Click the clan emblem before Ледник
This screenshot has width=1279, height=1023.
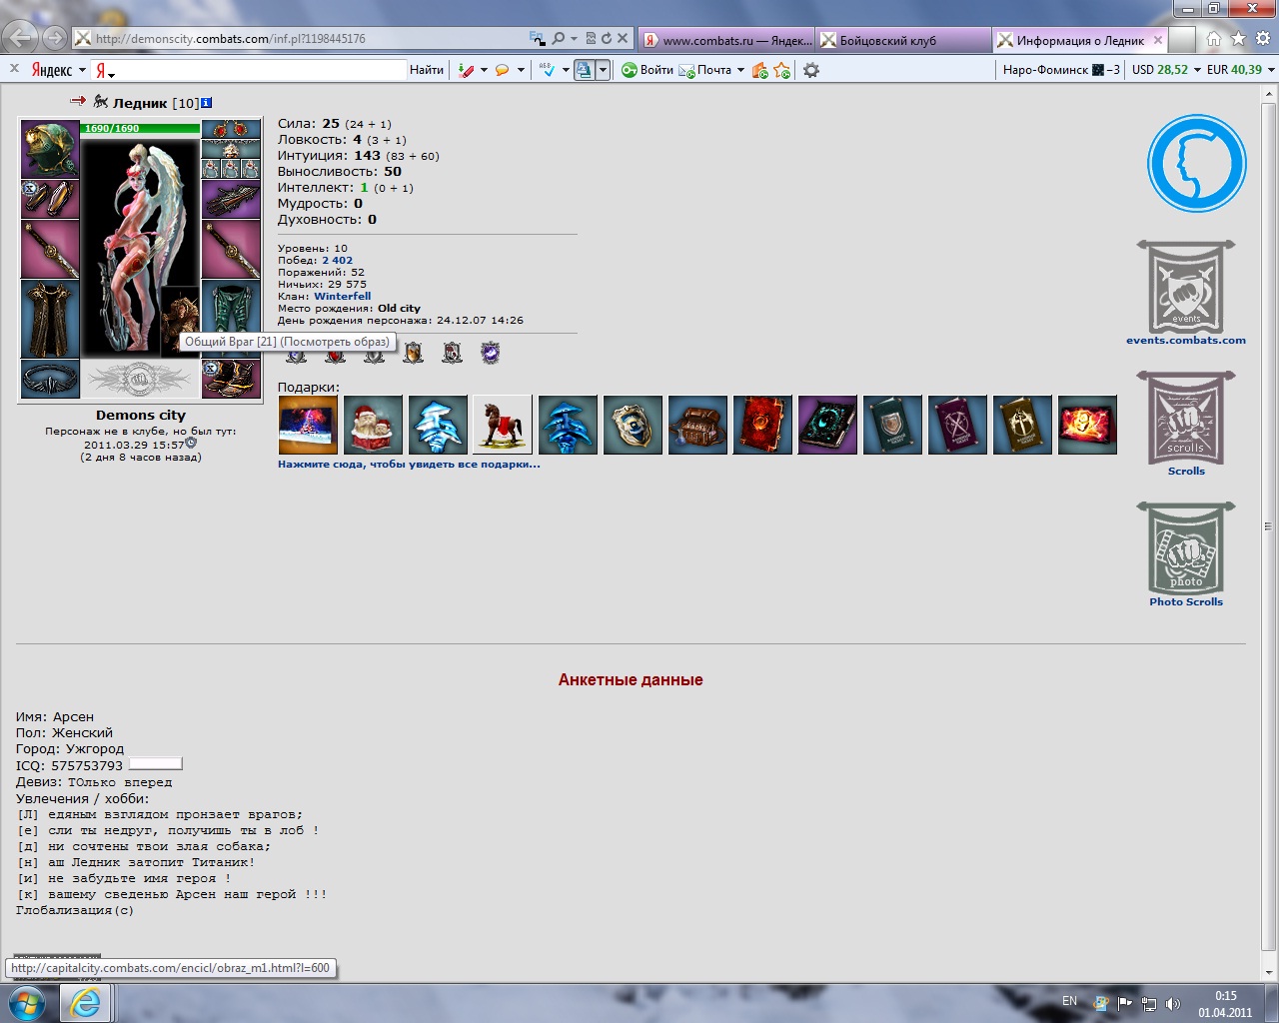click(100, 102)
